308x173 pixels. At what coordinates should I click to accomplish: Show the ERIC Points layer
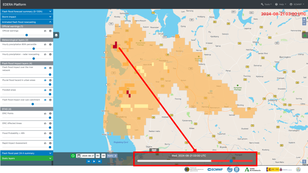click(x=45, y=114)
